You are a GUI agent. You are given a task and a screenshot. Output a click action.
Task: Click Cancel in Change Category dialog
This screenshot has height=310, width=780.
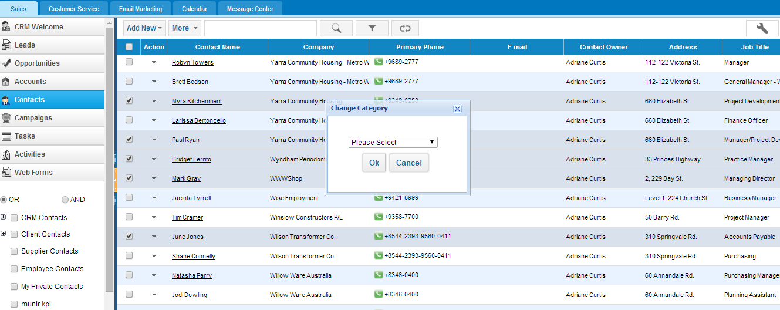coord(409,163)
